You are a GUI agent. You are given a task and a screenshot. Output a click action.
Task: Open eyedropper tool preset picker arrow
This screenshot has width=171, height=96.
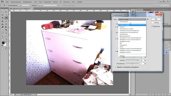[x=6, y=5]
